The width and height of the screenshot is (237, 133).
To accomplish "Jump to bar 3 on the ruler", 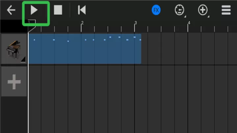I will point(135,23).
